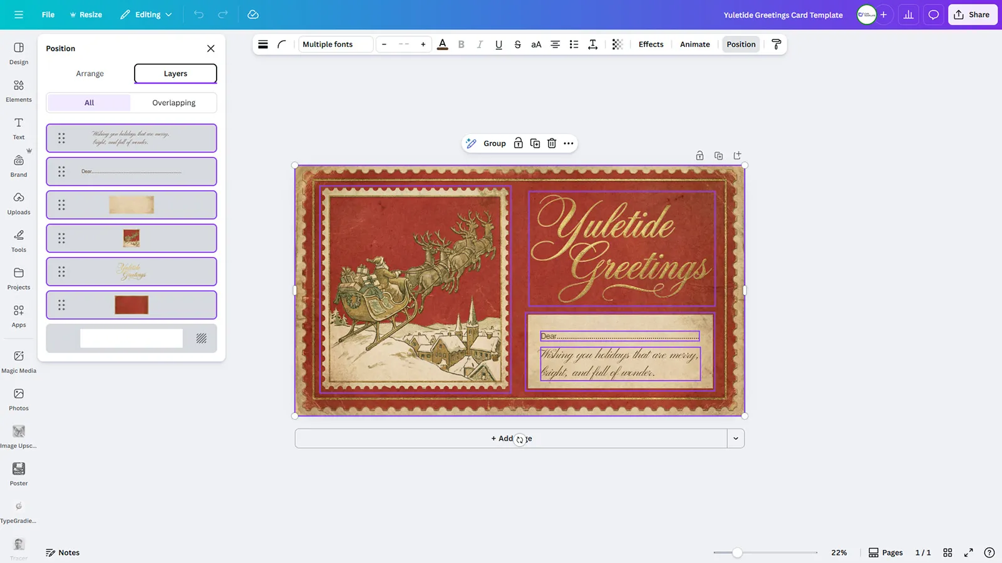
Task: Open the Editing mode dropdown
Action: (145, 14)
